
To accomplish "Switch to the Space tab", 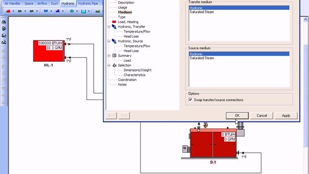I will (29, 3).
